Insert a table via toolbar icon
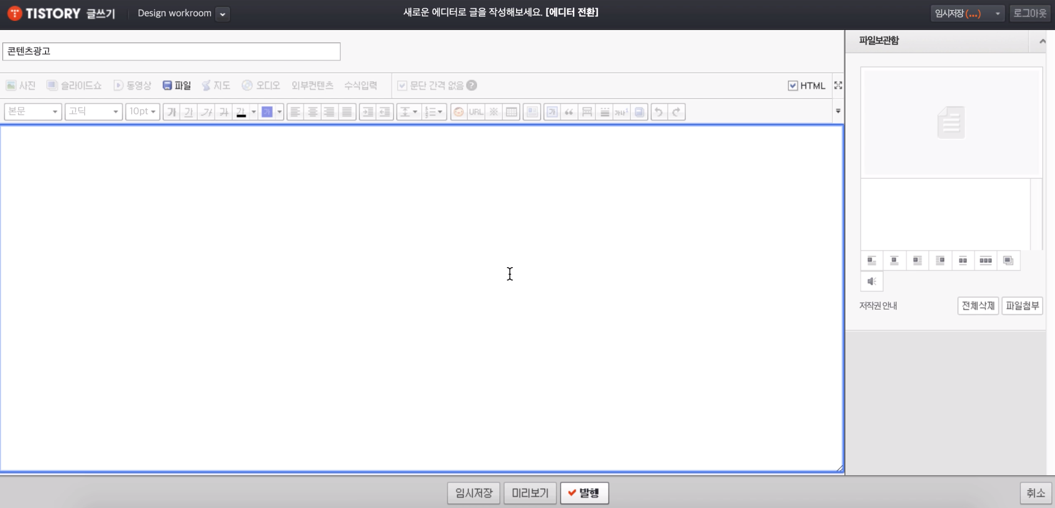This screenshot has height=508, width=1055. click(x=512, y=112)
